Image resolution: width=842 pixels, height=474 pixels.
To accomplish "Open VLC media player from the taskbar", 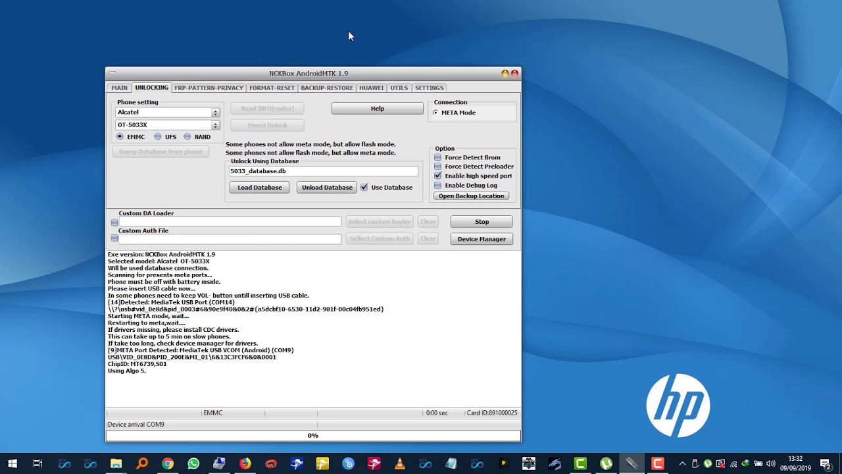I will point(399,463).
